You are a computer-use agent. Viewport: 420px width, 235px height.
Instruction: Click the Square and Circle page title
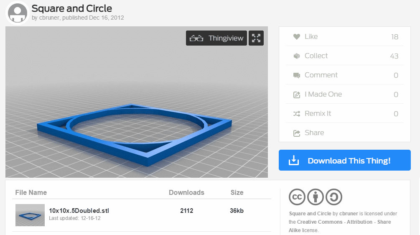72,8
